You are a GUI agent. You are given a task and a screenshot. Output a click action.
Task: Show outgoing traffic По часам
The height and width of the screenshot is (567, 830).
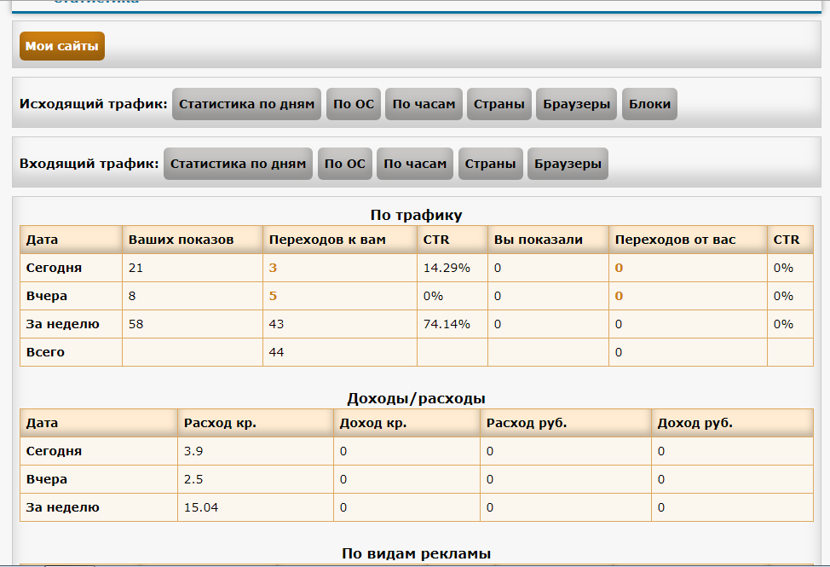[x=424, y=104]
